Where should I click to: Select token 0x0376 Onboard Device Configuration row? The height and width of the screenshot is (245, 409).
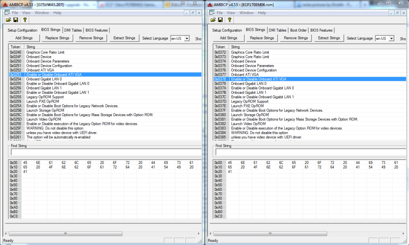[310, 70]
